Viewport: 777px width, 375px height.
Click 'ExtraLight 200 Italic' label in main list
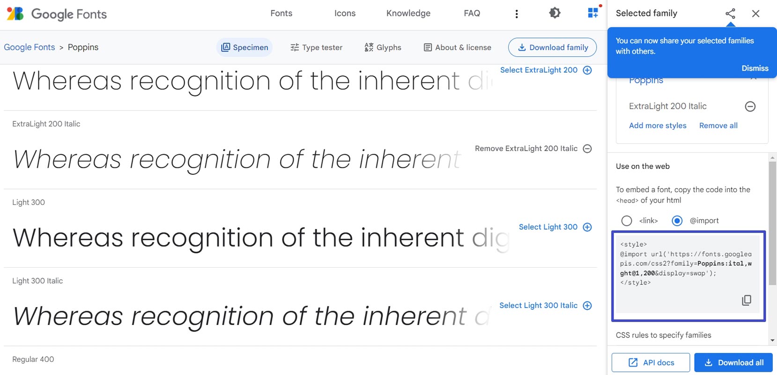pos(46,124)
